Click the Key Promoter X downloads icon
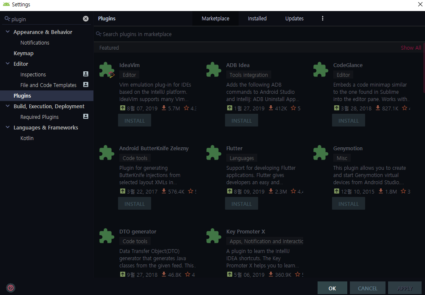425x295 pixels. coord(271,274)
